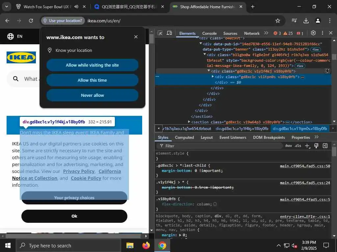Open the Computed styles tab

tap(184, 137)
